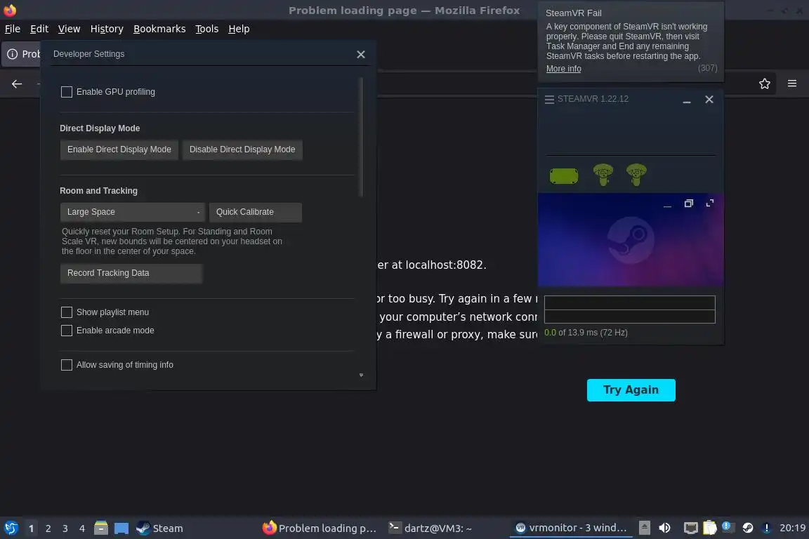The width and height of the screenshot is (809, 539).
Task: Bookmark this page with star icon
Action: (765, 84)
